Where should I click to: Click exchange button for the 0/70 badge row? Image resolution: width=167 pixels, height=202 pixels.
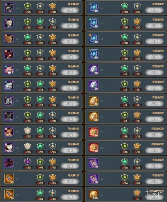coord(70,135)
